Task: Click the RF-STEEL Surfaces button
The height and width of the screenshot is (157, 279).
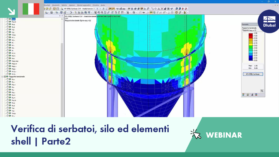Action: (253, 74)
